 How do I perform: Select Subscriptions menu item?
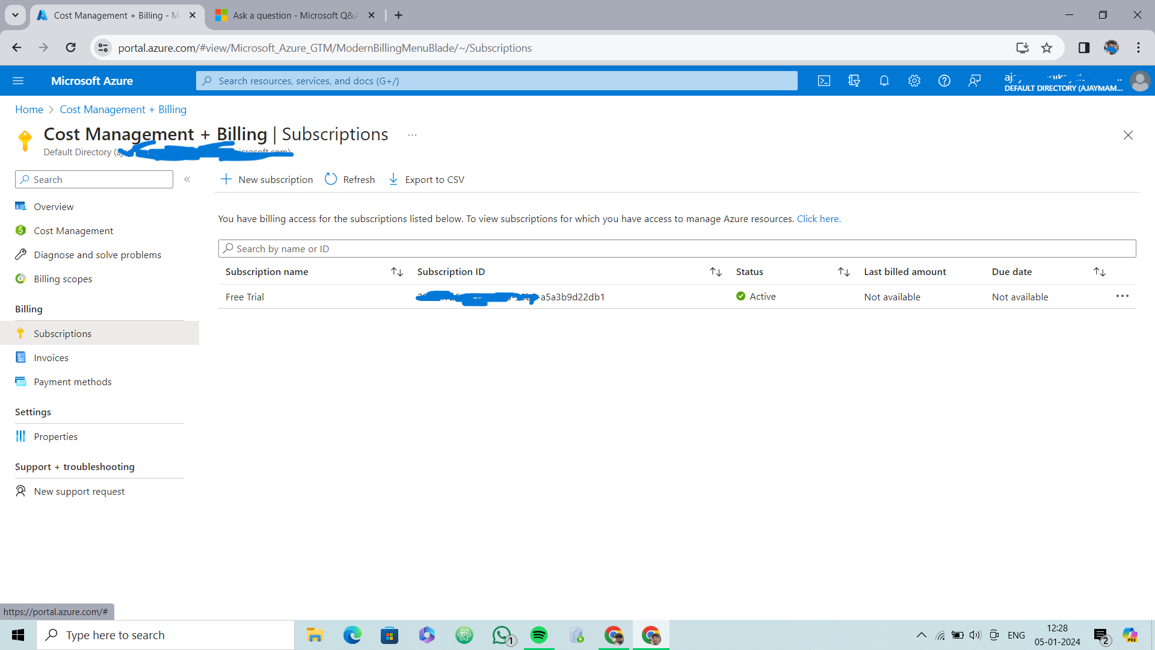tap(99, 333)
